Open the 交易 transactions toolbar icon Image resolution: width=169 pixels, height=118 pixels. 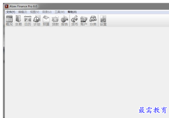(x=18, y=20)
